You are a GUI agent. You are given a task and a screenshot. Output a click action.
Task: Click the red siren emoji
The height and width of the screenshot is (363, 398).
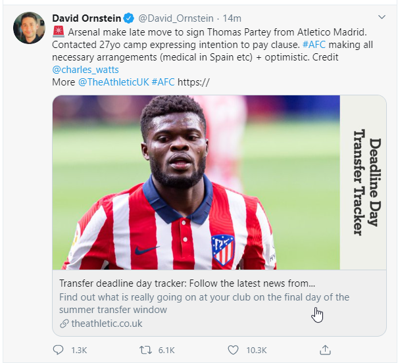point(59,32)
